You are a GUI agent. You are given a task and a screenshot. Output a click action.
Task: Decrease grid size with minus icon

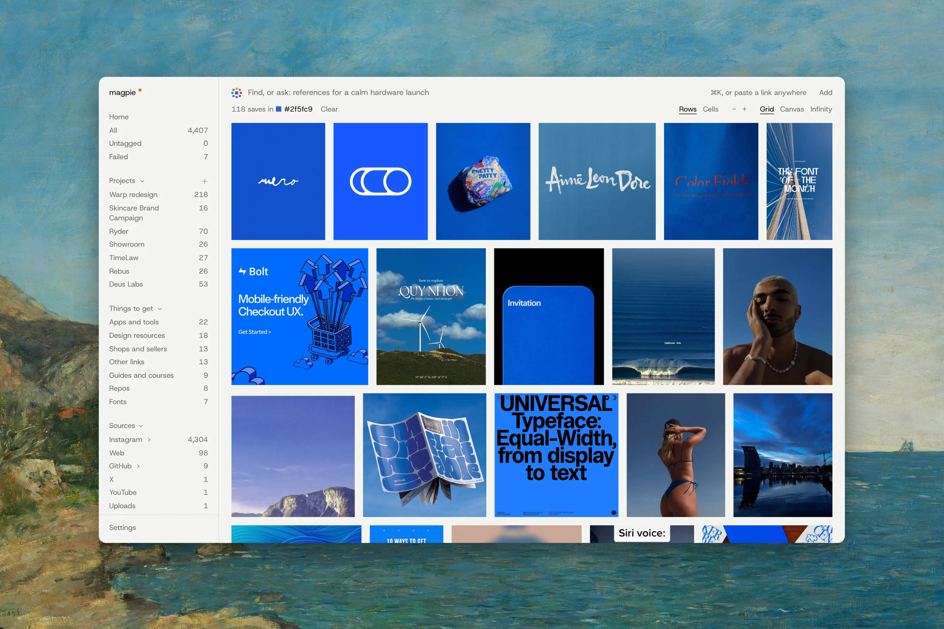(x=734, y=109)
